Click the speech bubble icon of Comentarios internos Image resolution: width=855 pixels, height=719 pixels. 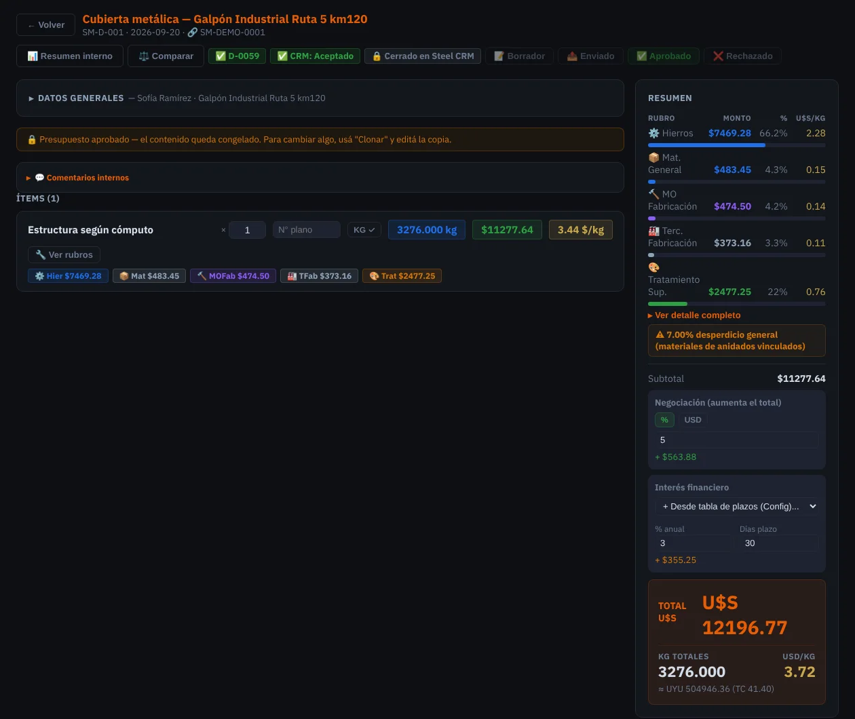coord(39,178)
